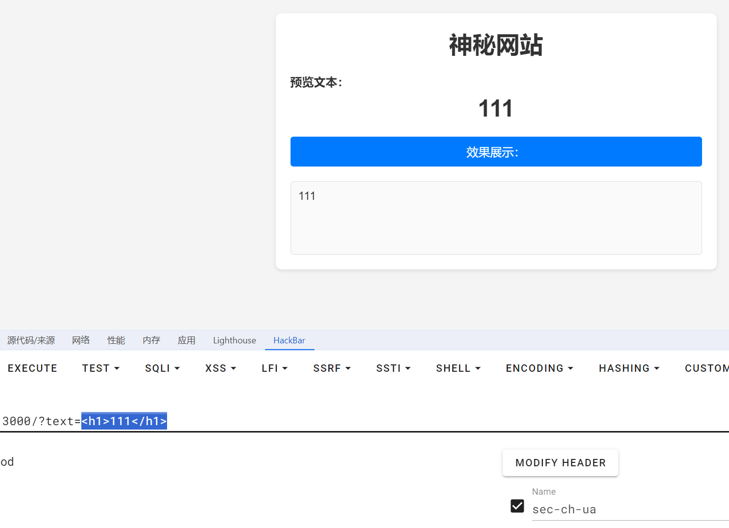This screenshot has height=528, width=729.
Task: Open the TEST dropdown menu
Action: tap(101, 368)
